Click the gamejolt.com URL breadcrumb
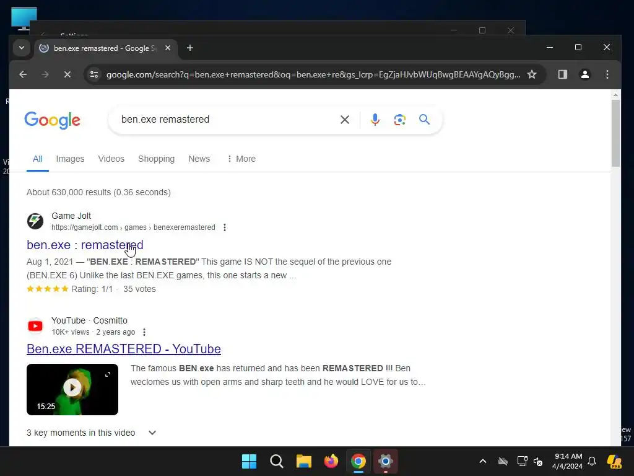This screenshot has height=476, width=634. 133,227
